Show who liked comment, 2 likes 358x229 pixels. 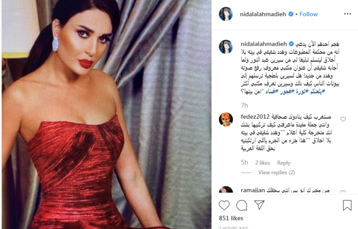tap(263, 163)
